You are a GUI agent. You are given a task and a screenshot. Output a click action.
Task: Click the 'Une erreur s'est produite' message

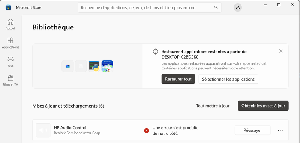point(175,131)
